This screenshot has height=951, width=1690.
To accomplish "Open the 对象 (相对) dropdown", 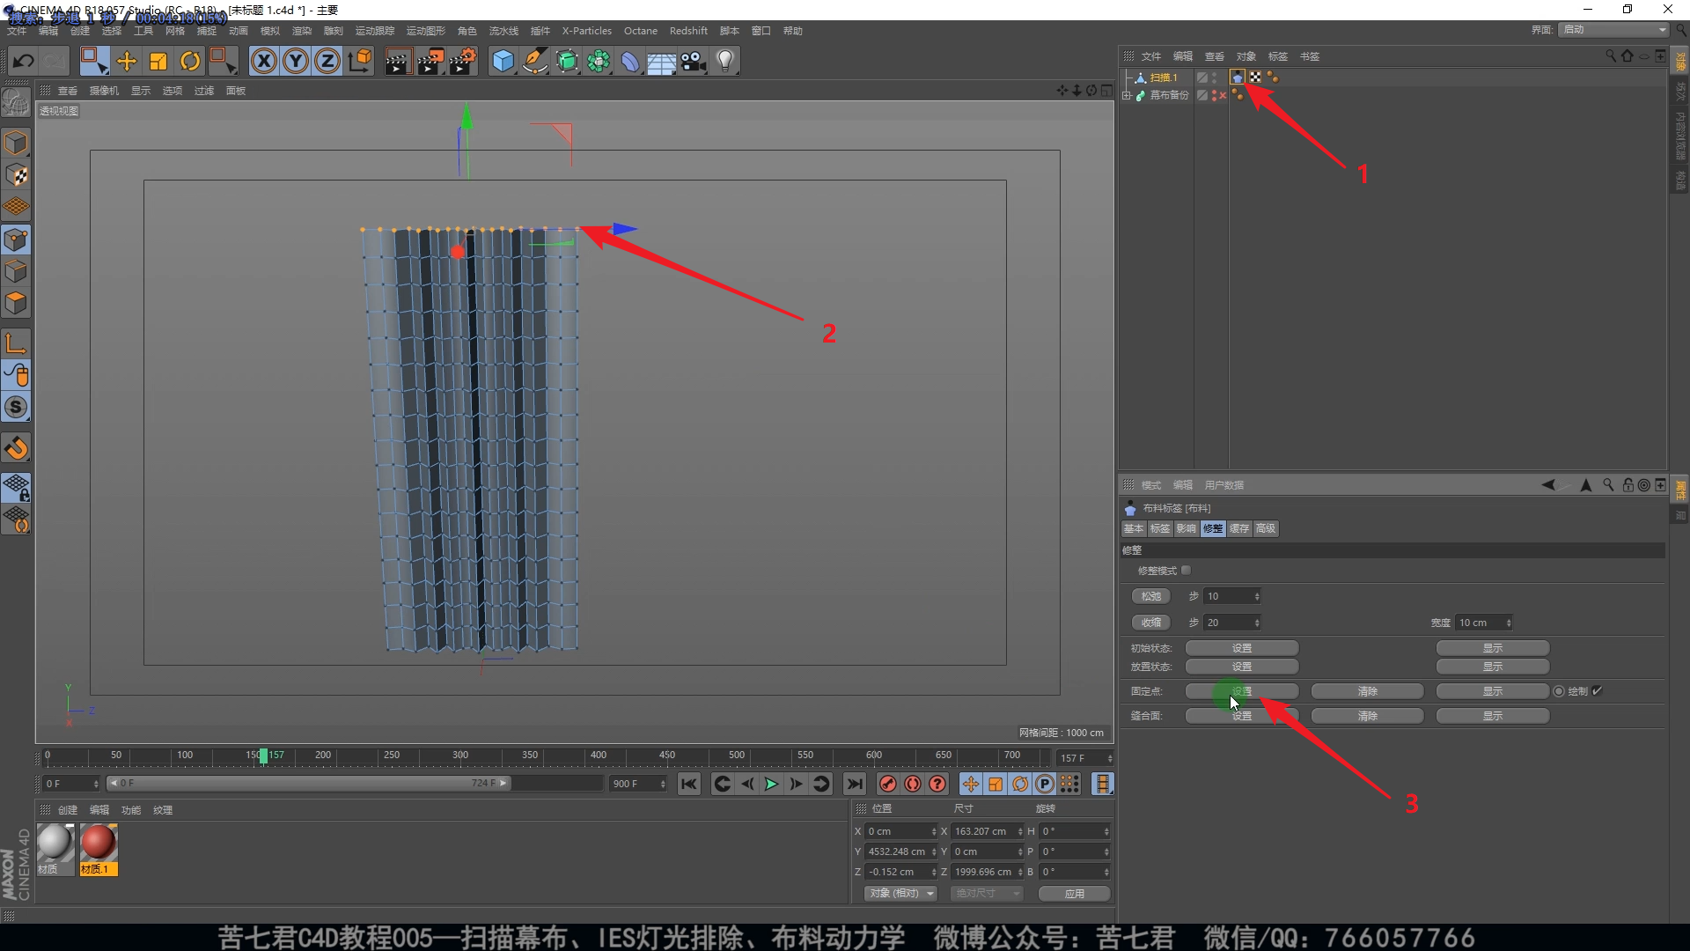I will click(x=900, y=893).
